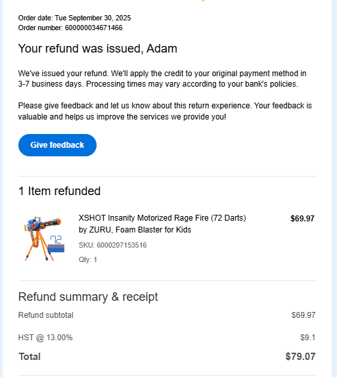
Task: Click the Give feedback button
Action: pyautogui.click(x=57, y=145)
